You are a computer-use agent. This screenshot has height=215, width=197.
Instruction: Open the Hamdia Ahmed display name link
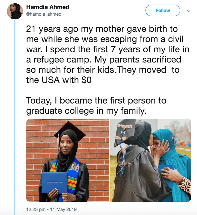click(x=48, y=7)
